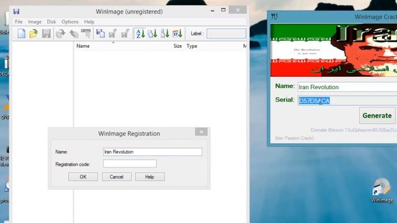Close the WinImage Registration dialog
This screenshot has height=223, width=397.
(201, 132)
